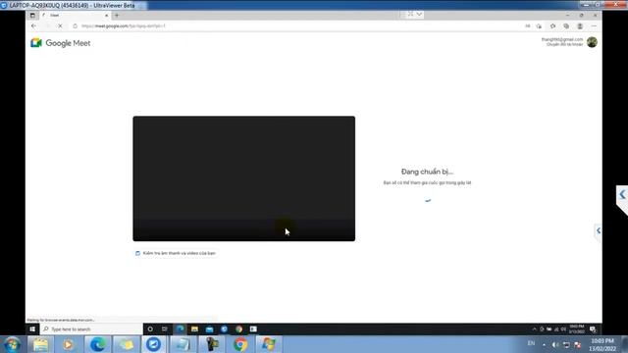Image resolution: width=628 pixels, height=353 pixels.
Task: Click the remote "Type here to search" box
Action: click(91, 329)
